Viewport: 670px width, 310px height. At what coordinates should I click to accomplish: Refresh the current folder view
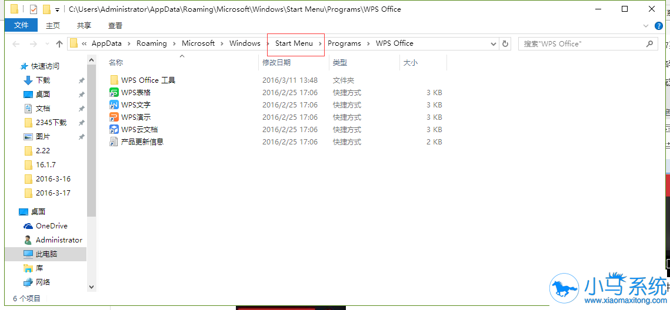click(505, 43)
